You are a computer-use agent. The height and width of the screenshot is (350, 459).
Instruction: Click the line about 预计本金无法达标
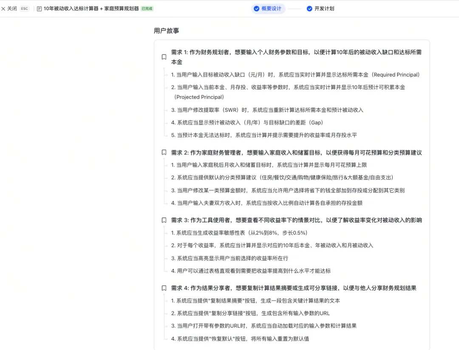tap(264, 135)
